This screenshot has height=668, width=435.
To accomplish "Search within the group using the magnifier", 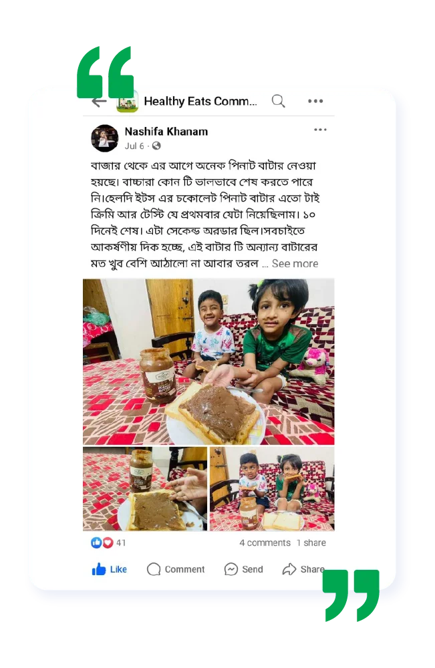I will 278,101.
